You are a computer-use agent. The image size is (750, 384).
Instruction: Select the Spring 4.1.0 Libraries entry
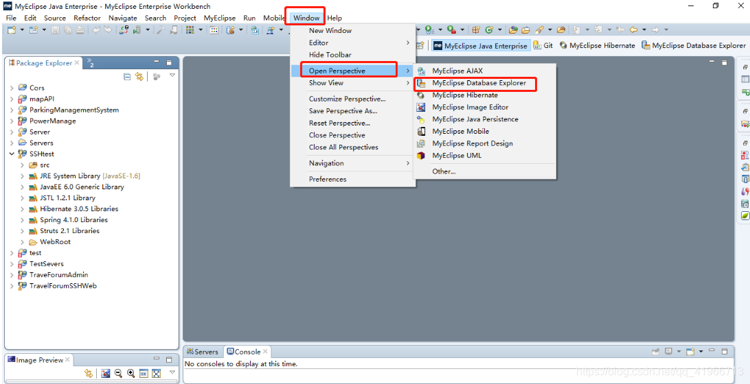[x=73, y=219]
